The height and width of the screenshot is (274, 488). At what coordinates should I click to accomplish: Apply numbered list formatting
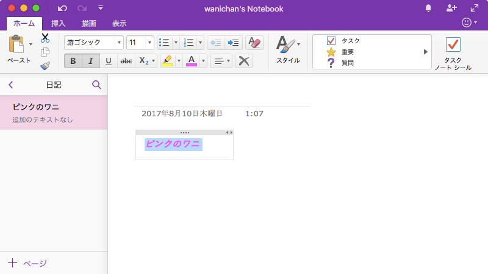pyautogui.click(x=188, y=43)
